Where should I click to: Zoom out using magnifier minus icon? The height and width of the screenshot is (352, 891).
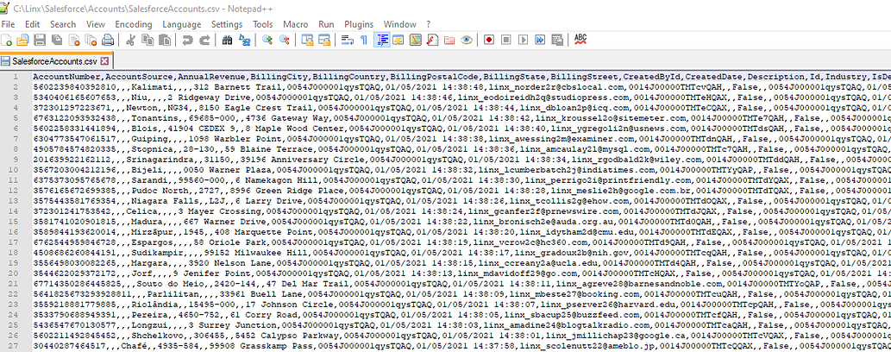tap(284, 40)
